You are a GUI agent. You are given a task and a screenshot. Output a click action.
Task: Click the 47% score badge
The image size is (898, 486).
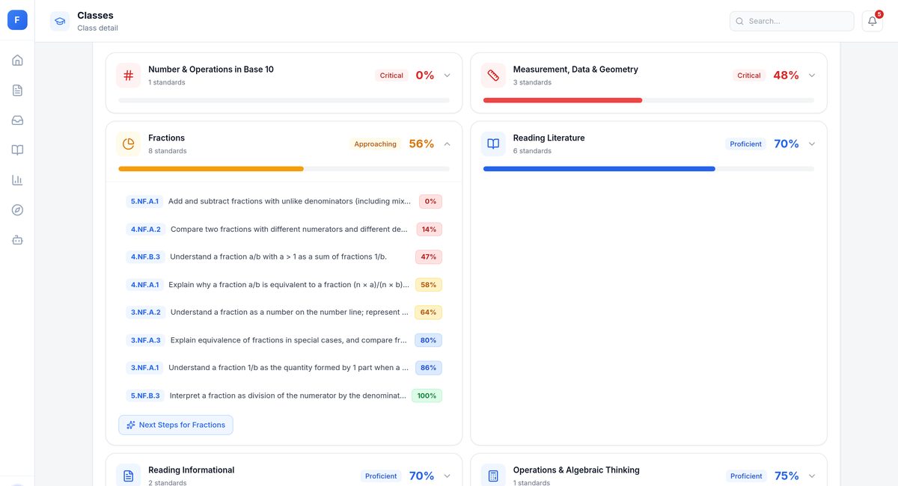coord(429,256)
